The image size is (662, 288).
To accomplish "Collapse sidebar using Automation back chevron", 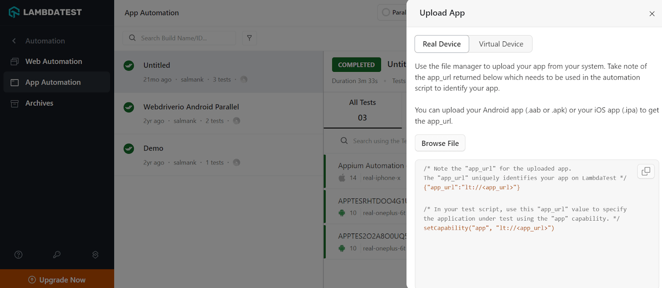I will [x=14, y=41].
